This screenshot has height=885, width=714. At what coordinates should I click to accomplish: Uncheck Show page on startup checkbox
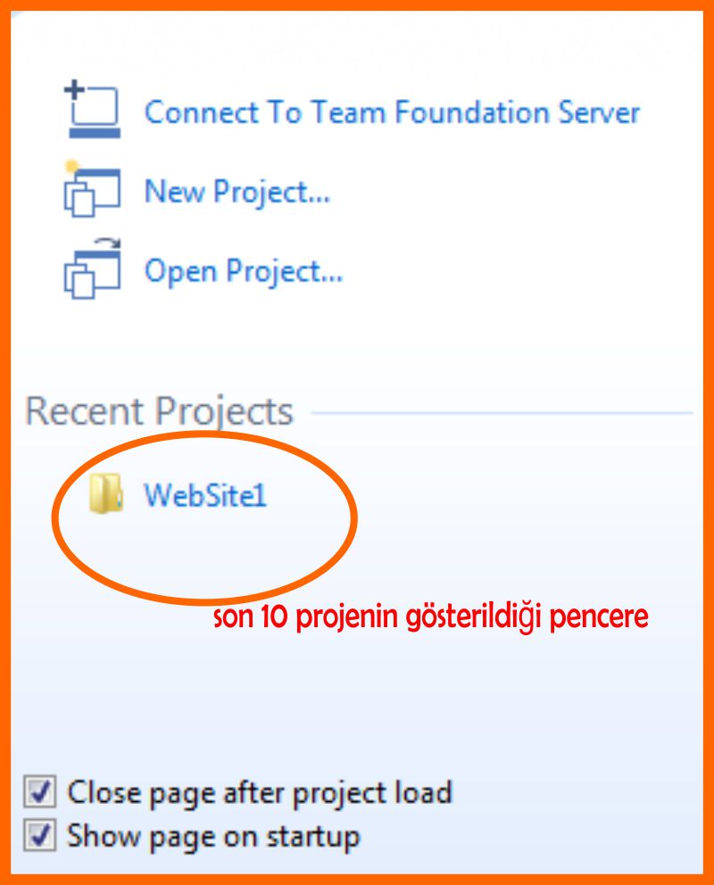pyautogui.click(x=39, y=835)
